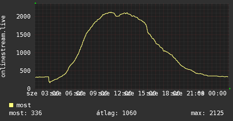Click the 0 y-axis label

pyautogui.click(x=29, y=89)
